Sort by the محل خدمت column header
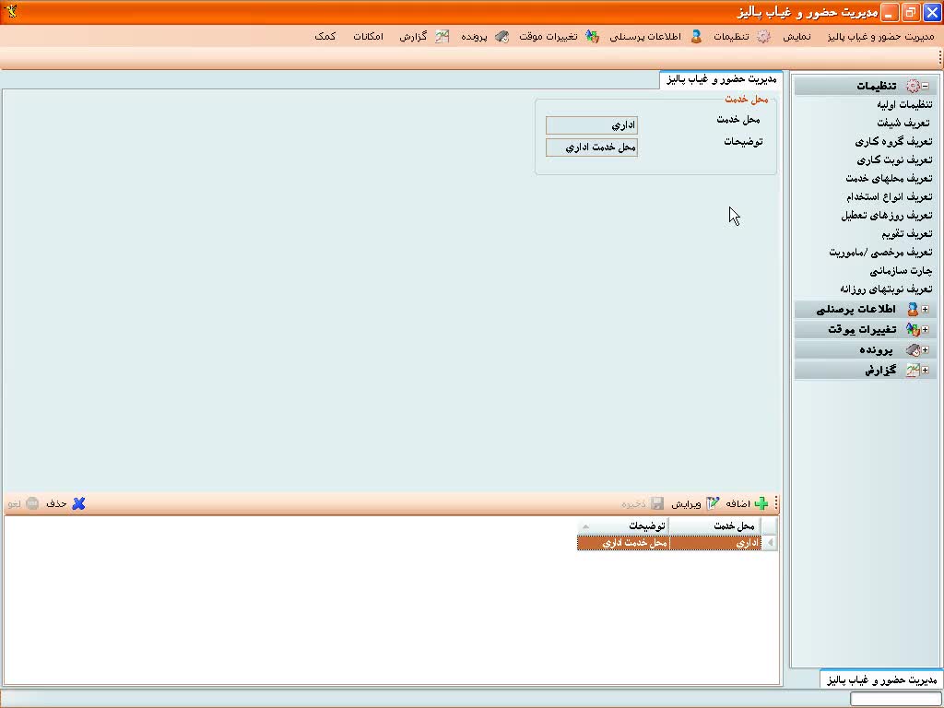 pos(715,526)
